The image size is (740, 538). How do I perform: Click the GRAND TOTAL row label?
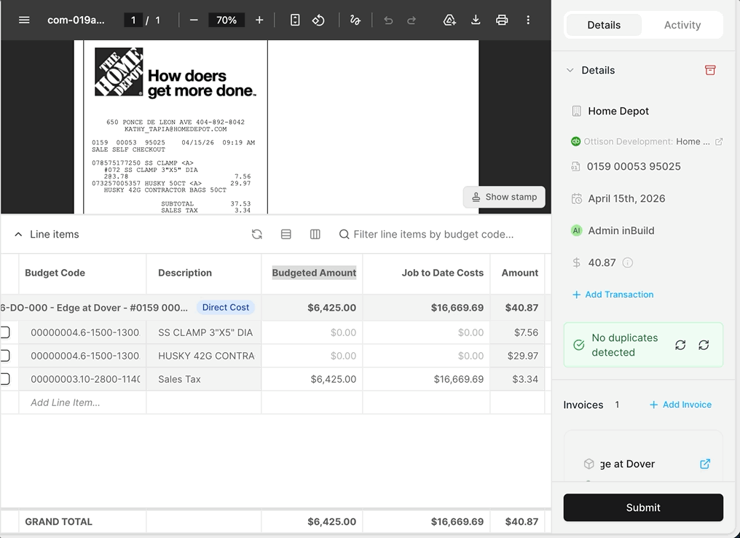click(x=58, y=521)
